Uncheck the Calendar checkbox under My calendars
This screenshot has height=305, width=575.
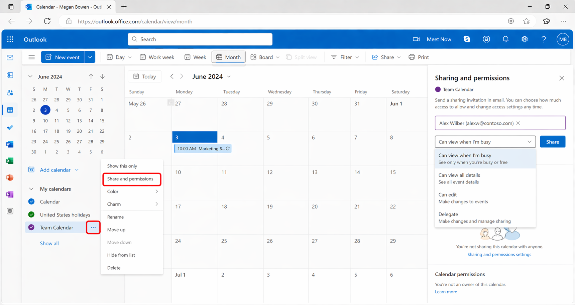[31, 202]
